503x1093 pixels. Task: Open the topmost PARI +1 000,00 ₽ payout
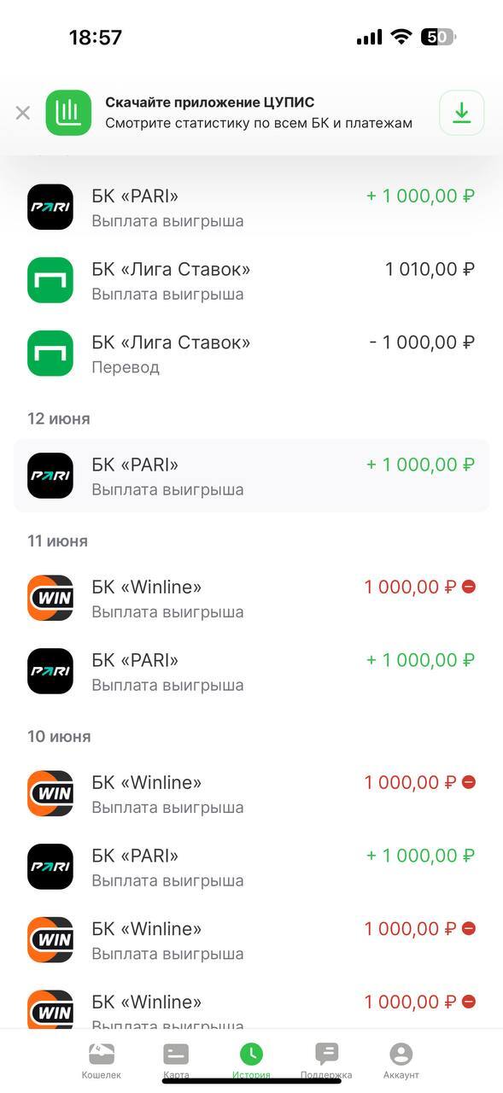point(251,207)
